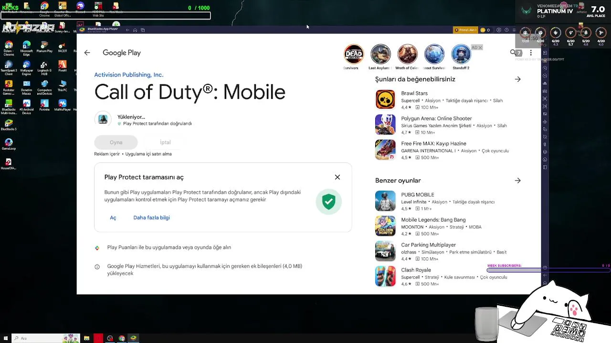Open the Özlem Chrome desktop shortcut

(x=9, y=48)
